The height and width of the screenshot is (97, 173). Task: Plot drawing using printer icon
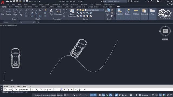click(27, 1)
